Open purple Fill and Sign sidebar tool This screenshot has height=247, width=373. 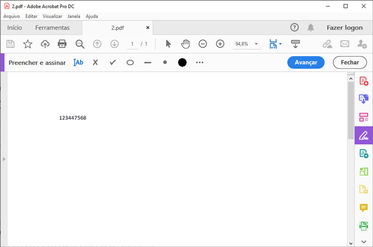(x=364, y=135)
